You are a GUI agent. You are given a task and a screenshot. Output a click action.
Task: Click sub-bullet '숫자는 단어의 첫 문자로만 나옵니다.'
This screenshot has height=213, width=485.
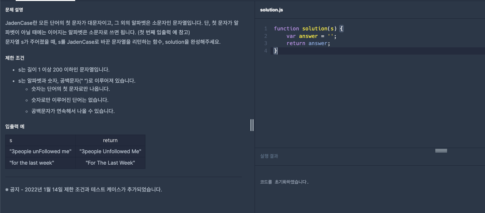point(71,89)
